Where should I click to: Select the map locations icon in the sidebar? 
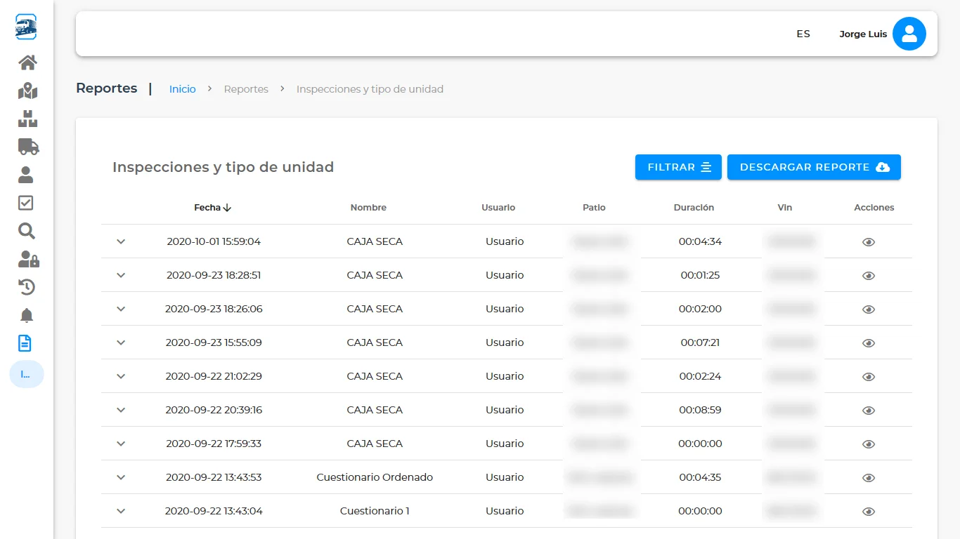pos(26,91)
